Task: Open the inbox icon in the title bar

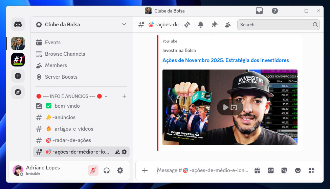Action: point(259,11)
